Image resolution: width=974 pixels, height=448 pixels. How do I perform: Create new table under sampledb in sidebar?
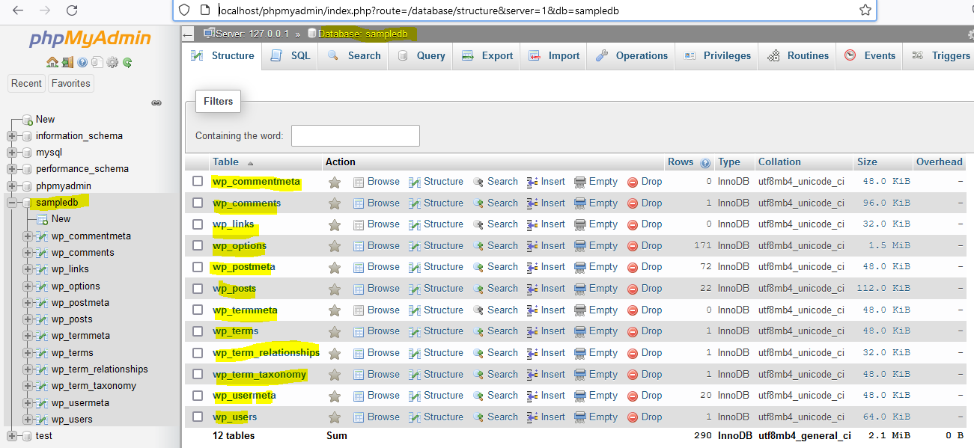pyautogui.click(x=61, y=219)
